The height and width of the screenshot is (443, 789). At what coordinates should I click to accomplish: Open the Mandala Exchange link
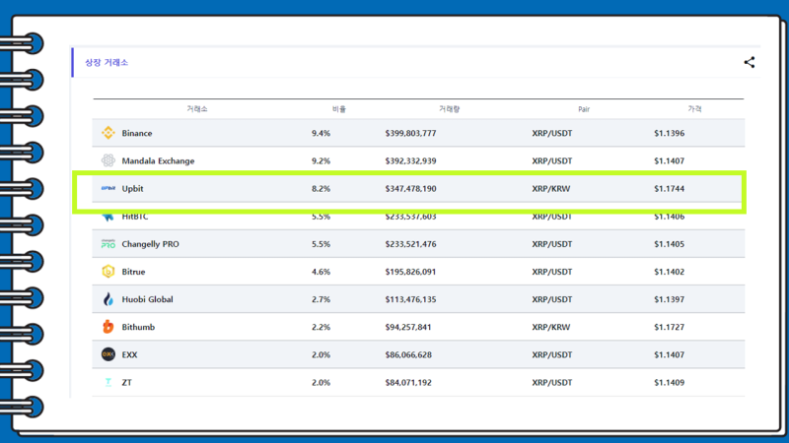pyautogui.click(x=158, y=160)
